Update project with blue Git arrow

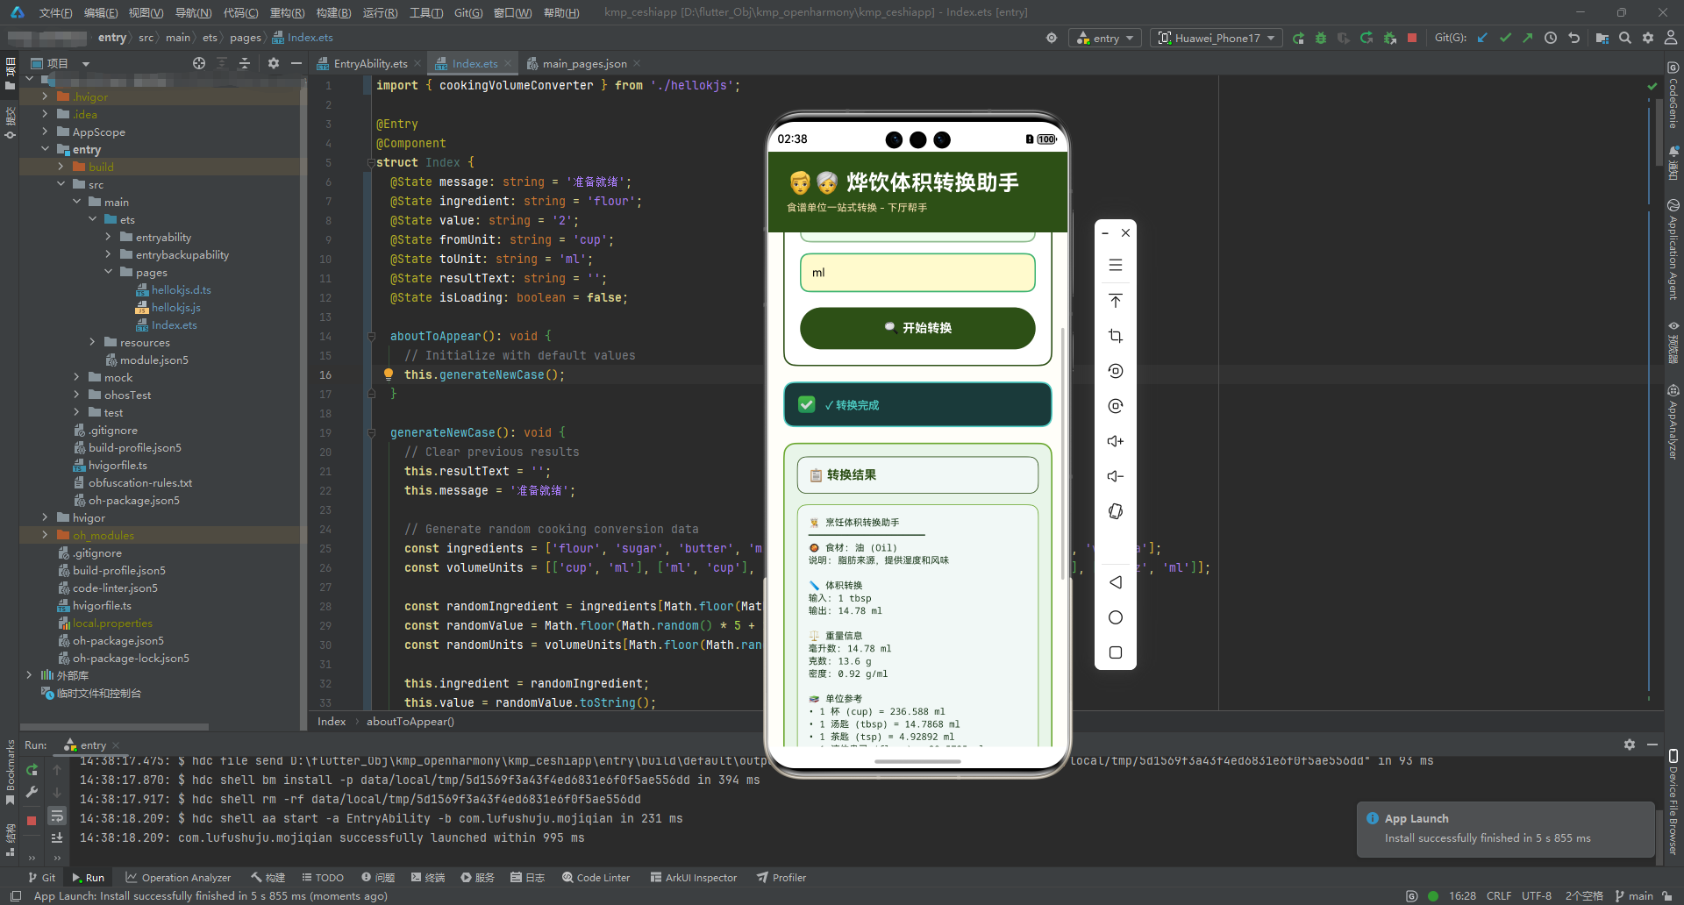1482,38
